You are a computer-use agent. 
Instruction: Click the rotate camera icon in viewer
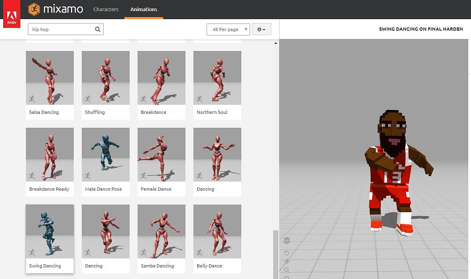[287, 253]
